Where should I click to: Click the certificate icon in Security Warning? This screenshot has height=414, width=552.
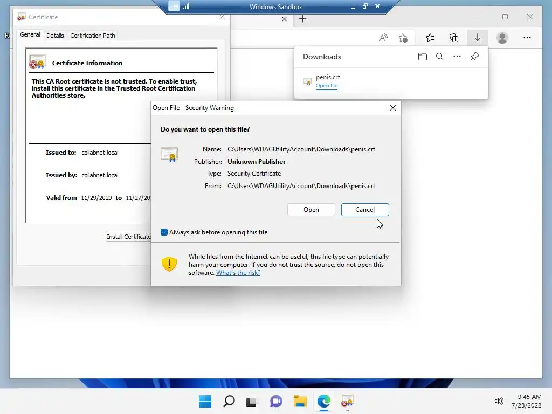pyautogui.click(x=169, y=154)
